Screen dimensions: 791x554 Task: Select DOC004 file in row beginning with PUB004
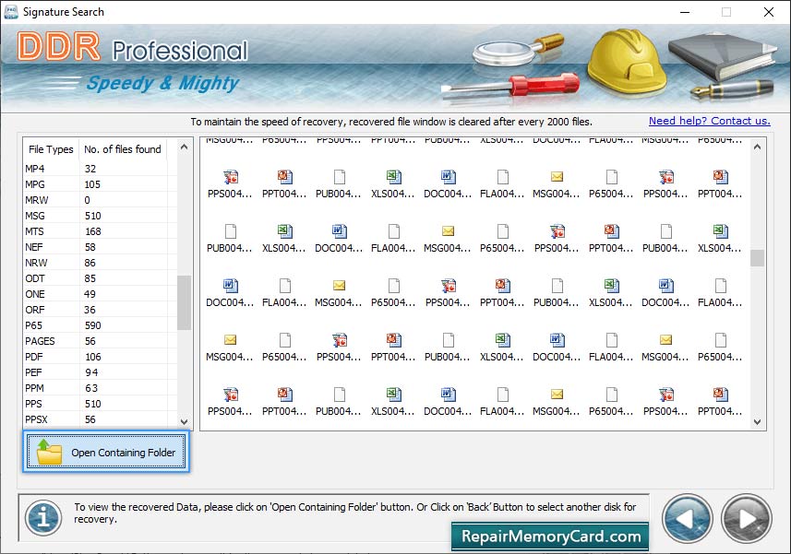point(339,239)
